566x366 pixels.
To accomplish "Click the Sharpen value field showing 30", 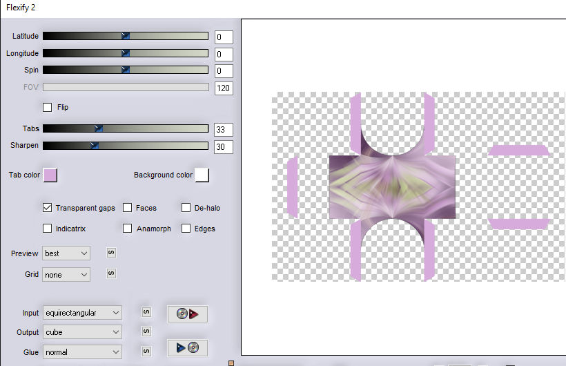I will tap(224, 146).
